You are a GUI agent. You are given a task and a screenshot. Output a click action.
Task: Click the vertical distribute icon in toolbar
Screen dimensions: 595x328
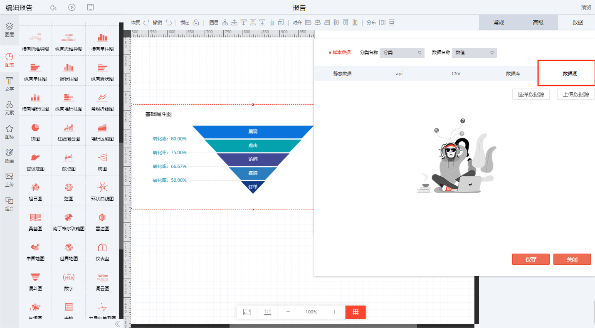click(x=392, y=22)
